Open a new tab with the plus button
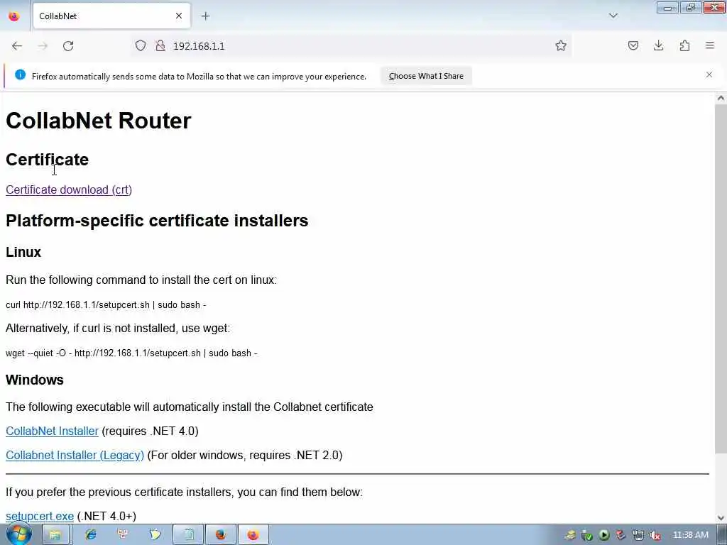Screen dimensions: 727x545 click(x=205, y=16)
